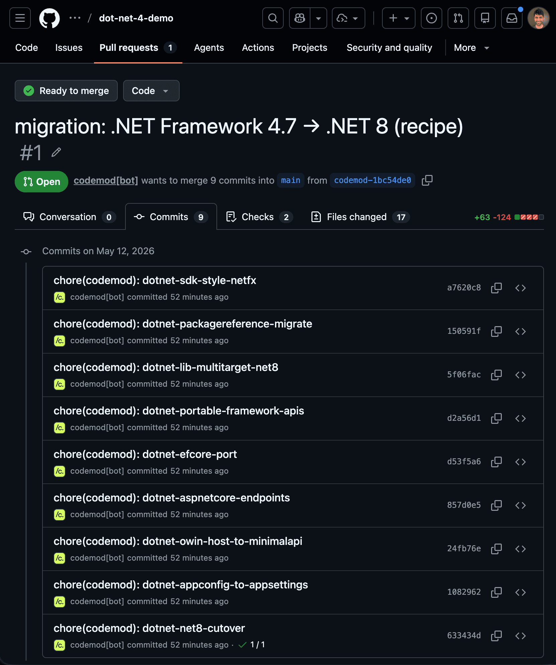View the 1 / 1 checks status
The image size is (556, 665).
click(252, 645)
